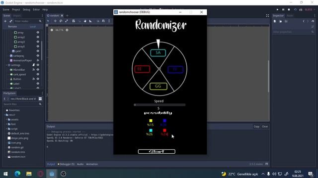Open the Debug menu
Screen dimensions: 318x178
coord(26,9)
